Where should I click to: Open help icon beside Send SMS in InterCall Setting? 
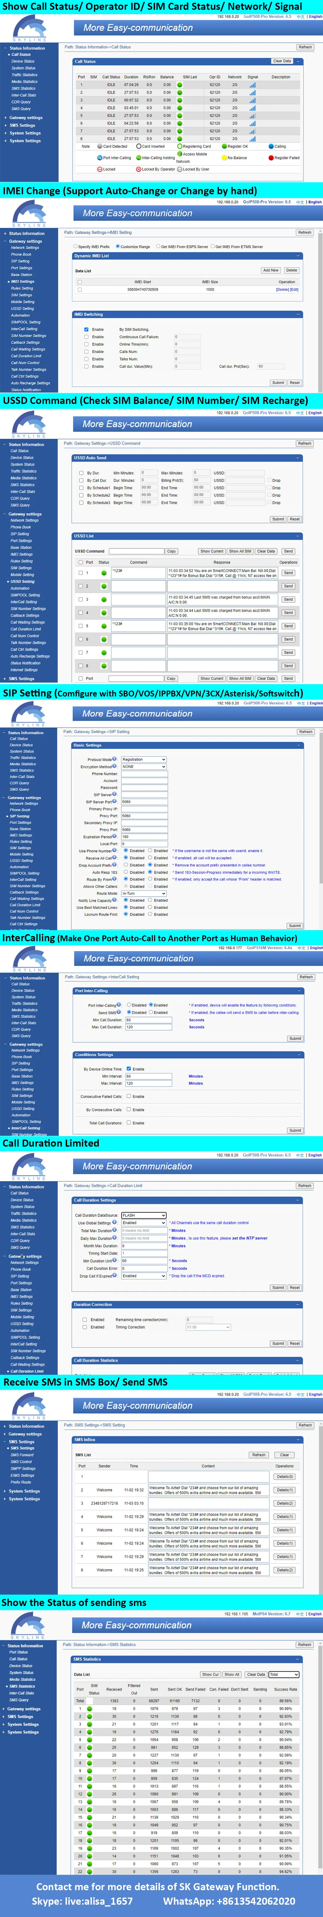tap(119, 1012)
